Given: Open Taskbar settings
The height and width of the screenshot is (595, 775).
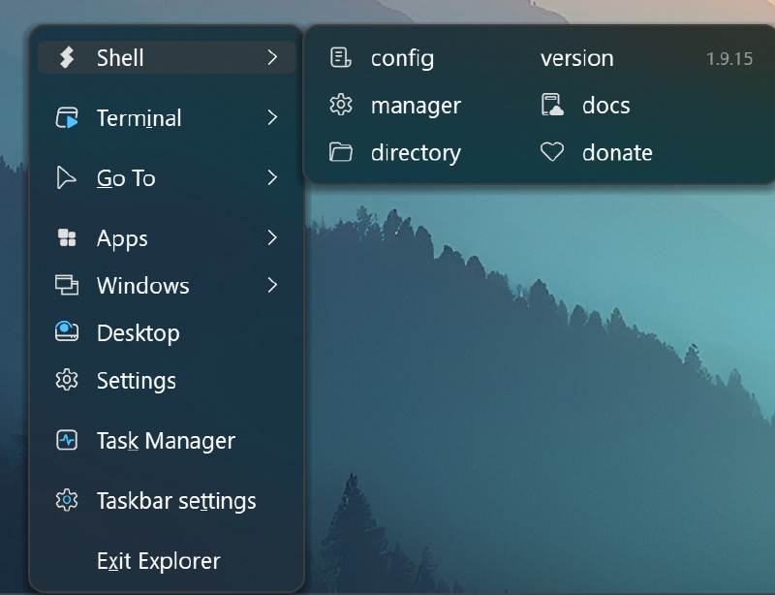Looking at the screenshot, I should pos(175,501).
